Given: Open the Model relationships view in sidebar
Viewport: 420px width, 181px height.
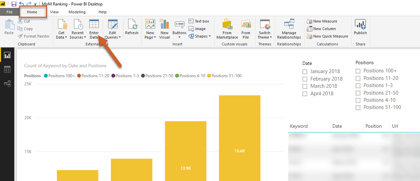Looking at the screenshot, I should click(7, 84).
